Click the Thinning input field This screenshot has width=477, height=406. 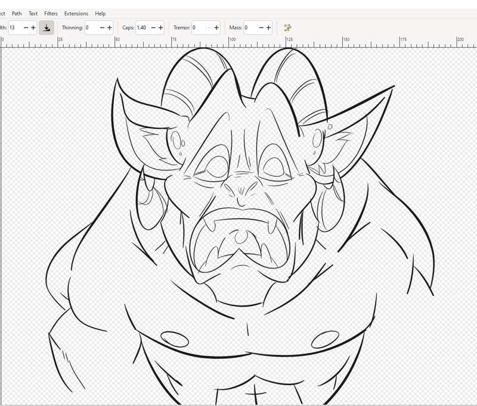[x=92, y=27]
